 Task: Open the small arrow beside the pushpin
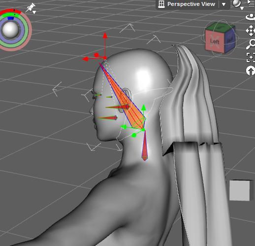pos(34,12)
